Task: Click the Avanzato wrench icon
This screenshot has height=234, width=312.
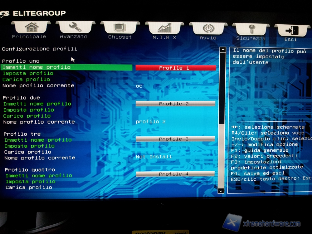Action: [x=75, y=27]
